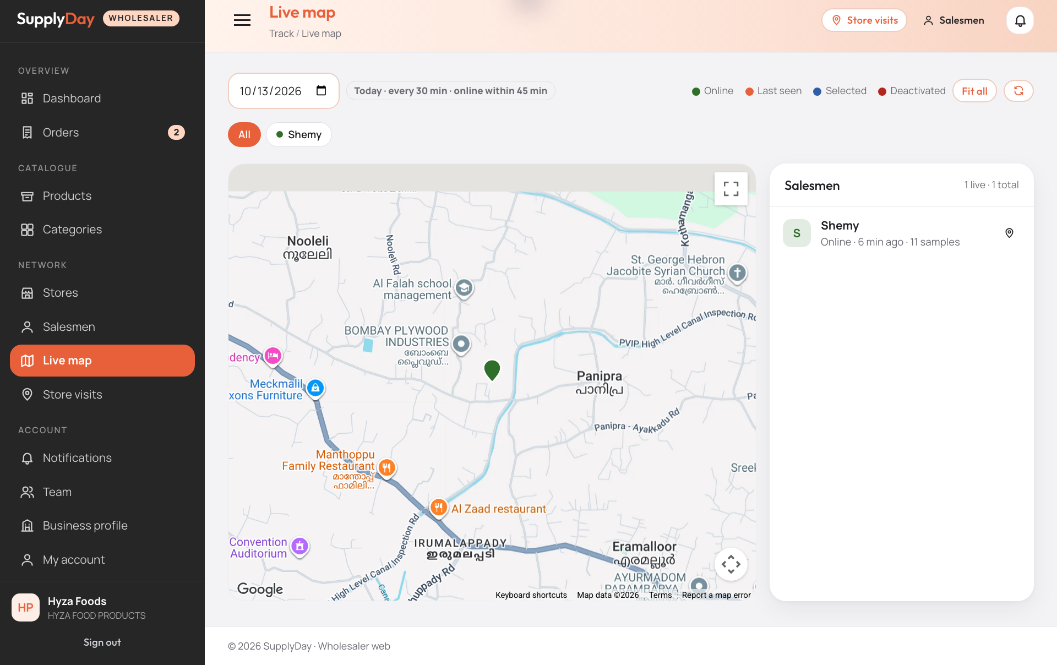This screenshot has width=1057, height=665.
Task: Open calendar picker in date field
Action: [322, 91]
